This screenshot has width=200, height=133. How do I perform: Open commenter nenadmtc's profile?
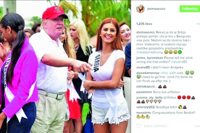144,113
